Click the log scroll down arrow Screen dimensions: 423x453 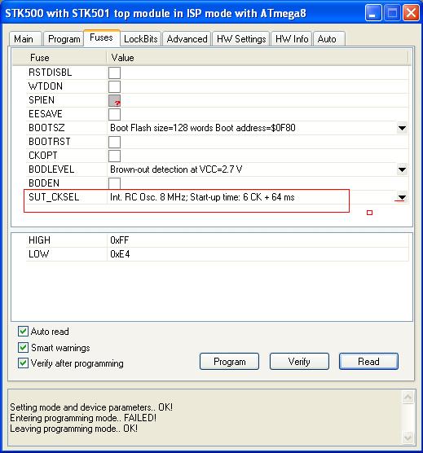pos(408,438)
